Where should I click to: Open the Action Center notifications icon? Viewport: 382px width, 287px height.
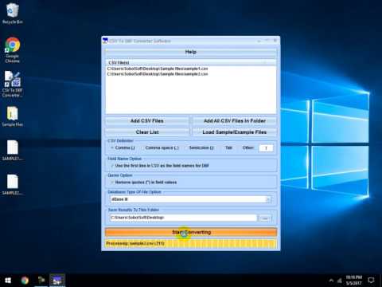click(x=371, y=280)
